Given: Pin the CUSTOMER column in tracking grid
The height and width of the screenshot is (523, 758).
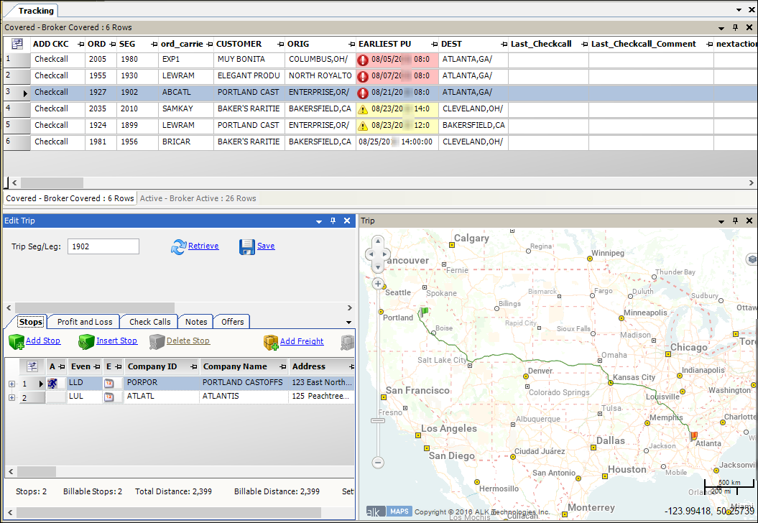Looking at the screenshot, I should (279, 45).
